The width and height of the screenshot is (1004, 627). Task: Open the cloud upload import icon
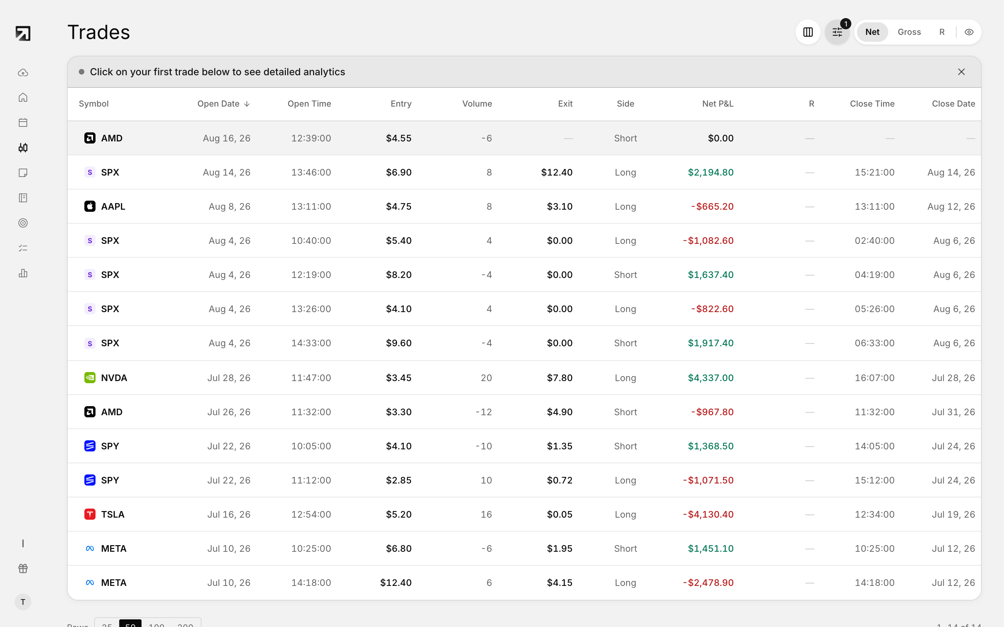point(23,72)
